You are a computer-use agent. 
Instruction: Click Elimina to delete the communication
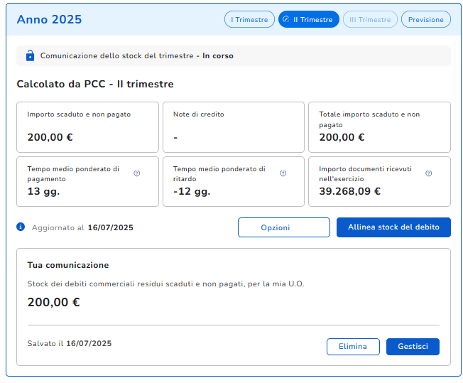pyautogui.click(x=353, y=347)
